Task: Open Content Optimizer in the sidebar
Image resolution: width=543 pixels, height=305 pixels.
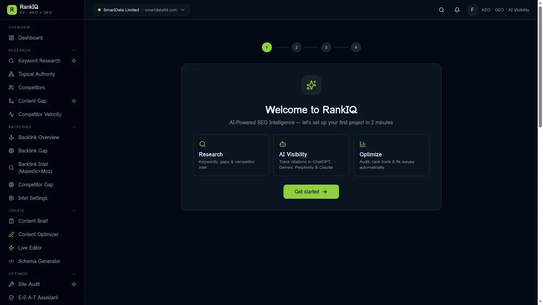Action: pos(42,234)
